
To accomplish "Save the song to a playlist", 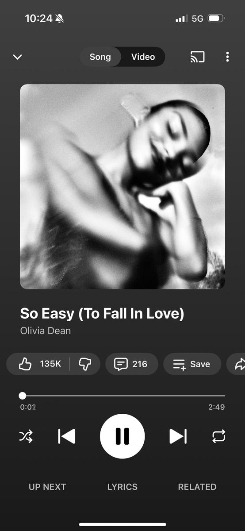I will coord(192,364).
